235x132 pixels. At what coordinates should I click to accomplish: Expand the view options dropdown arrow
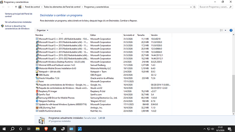(225, 30)
